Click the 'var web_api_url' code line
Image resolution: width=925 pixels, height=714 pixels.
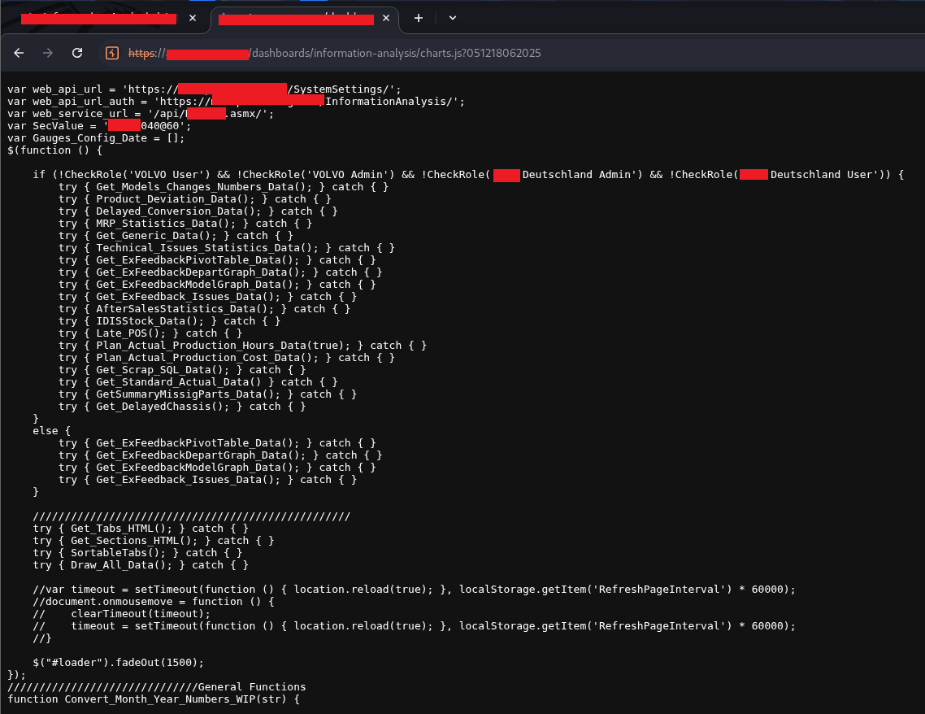(204, 89)
